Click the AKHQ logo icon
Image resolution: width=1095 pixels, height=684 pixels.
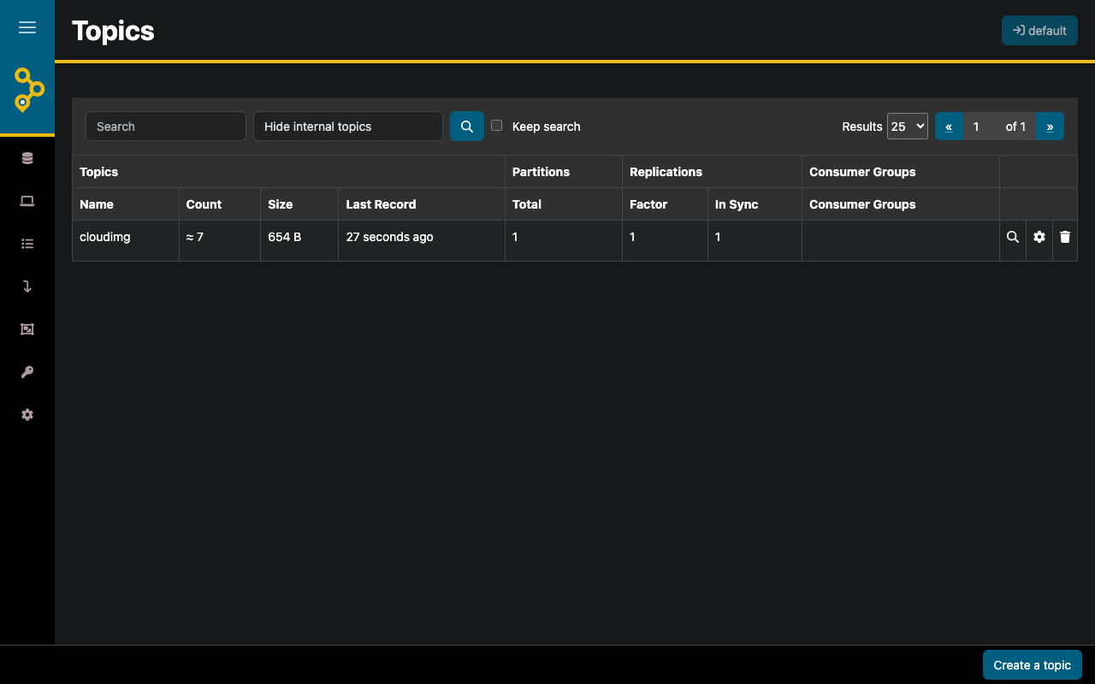(28, 90)
